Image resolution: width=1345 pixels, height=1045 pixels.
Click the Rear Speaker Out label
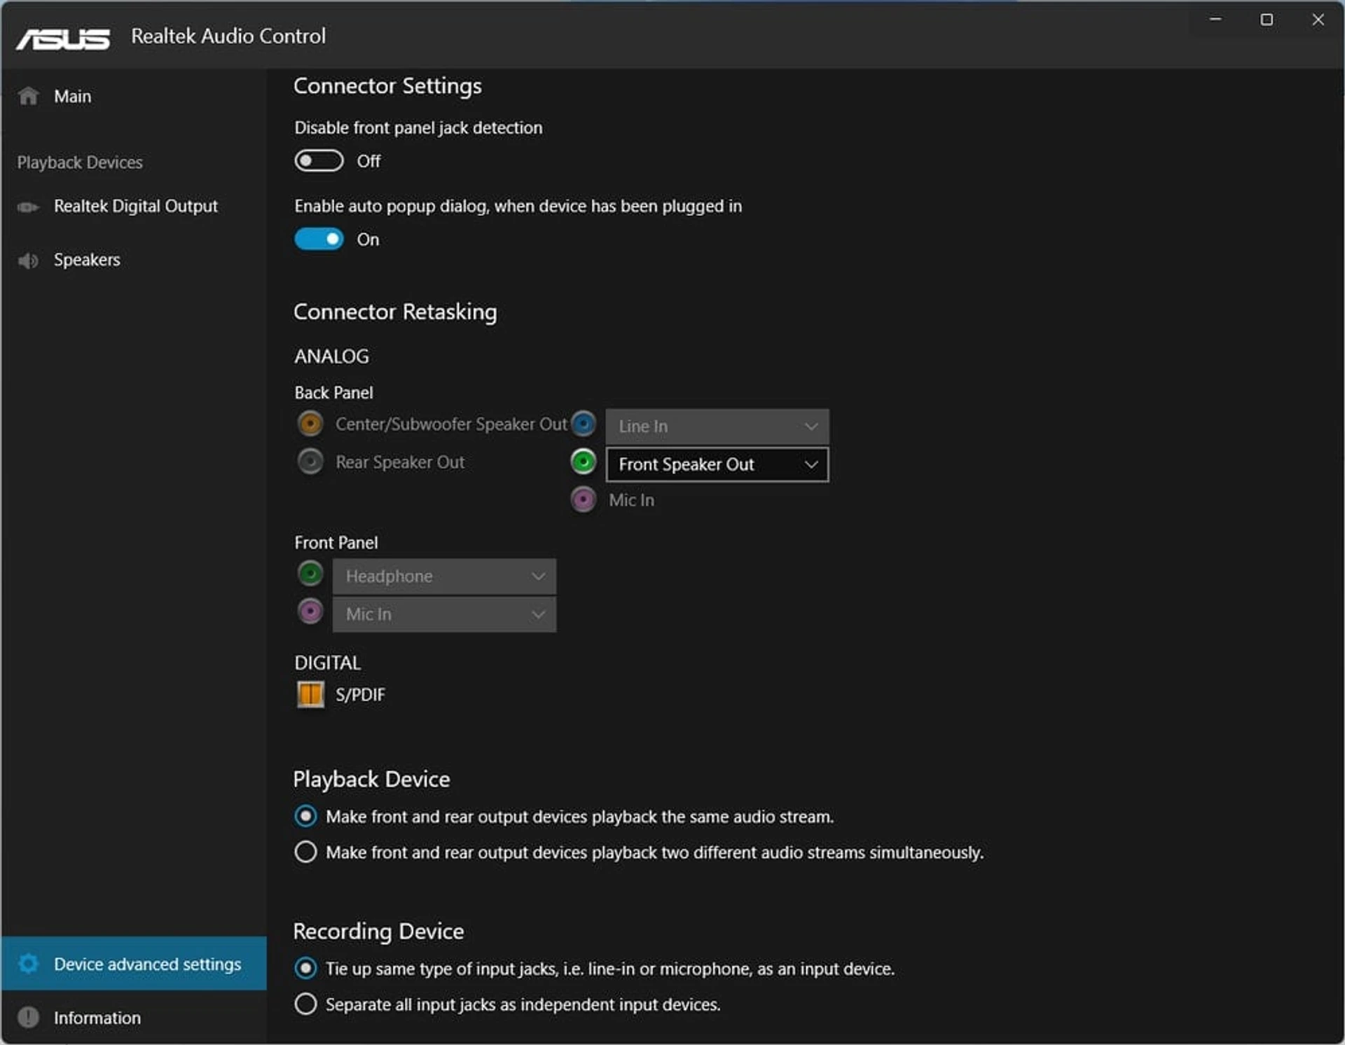click(400, 462)
